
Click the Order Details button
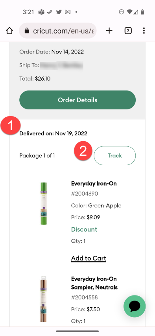(x=77, y=100)
